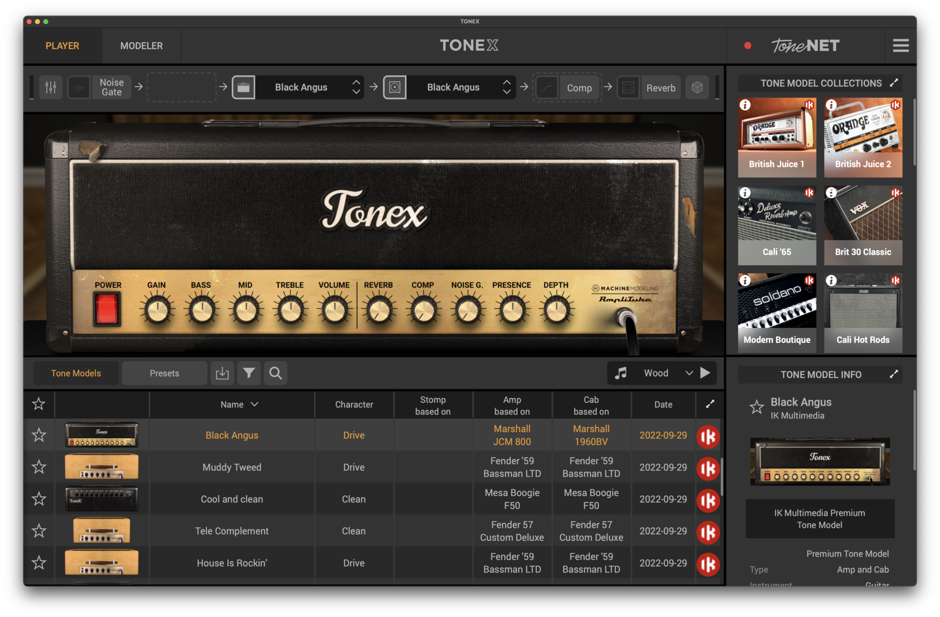Open the Wood backing track dropdown
Screen dimensions: 940x617
point(689,373)
